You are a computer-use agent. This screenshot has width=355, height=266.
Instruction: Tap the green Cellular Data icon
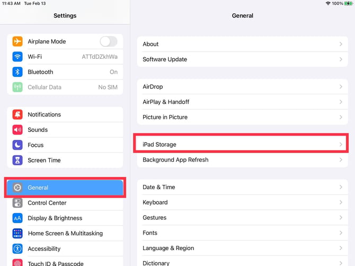(17, 87)
